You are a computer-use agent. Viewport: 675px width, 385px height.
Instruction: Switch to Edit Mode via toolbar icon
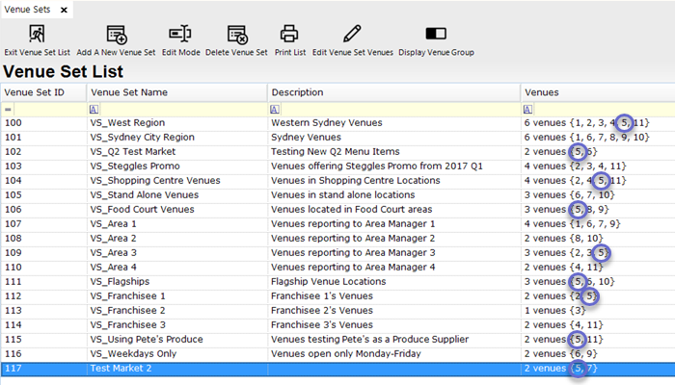pyautogui.click(x=180, y=36)
